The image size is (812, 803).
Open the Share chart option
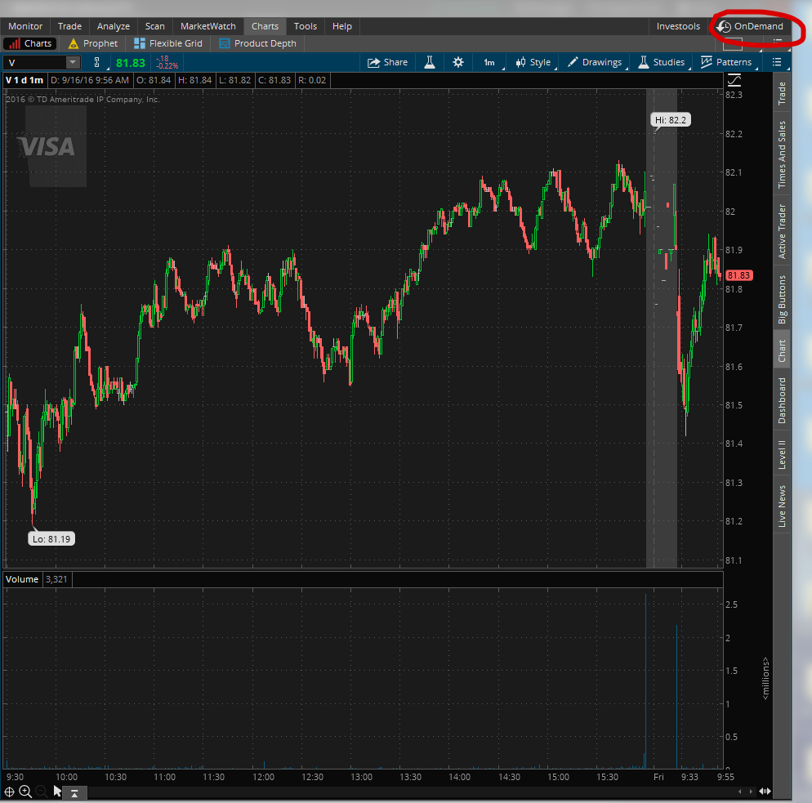click(x=387, y=63)
